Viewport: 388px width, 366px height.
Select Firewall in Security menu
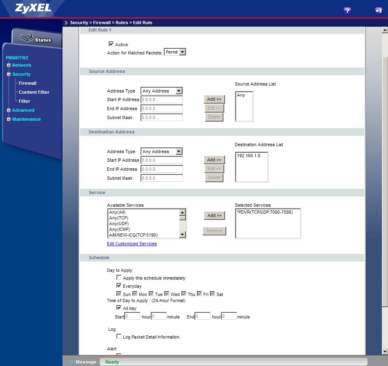[27, 83]
